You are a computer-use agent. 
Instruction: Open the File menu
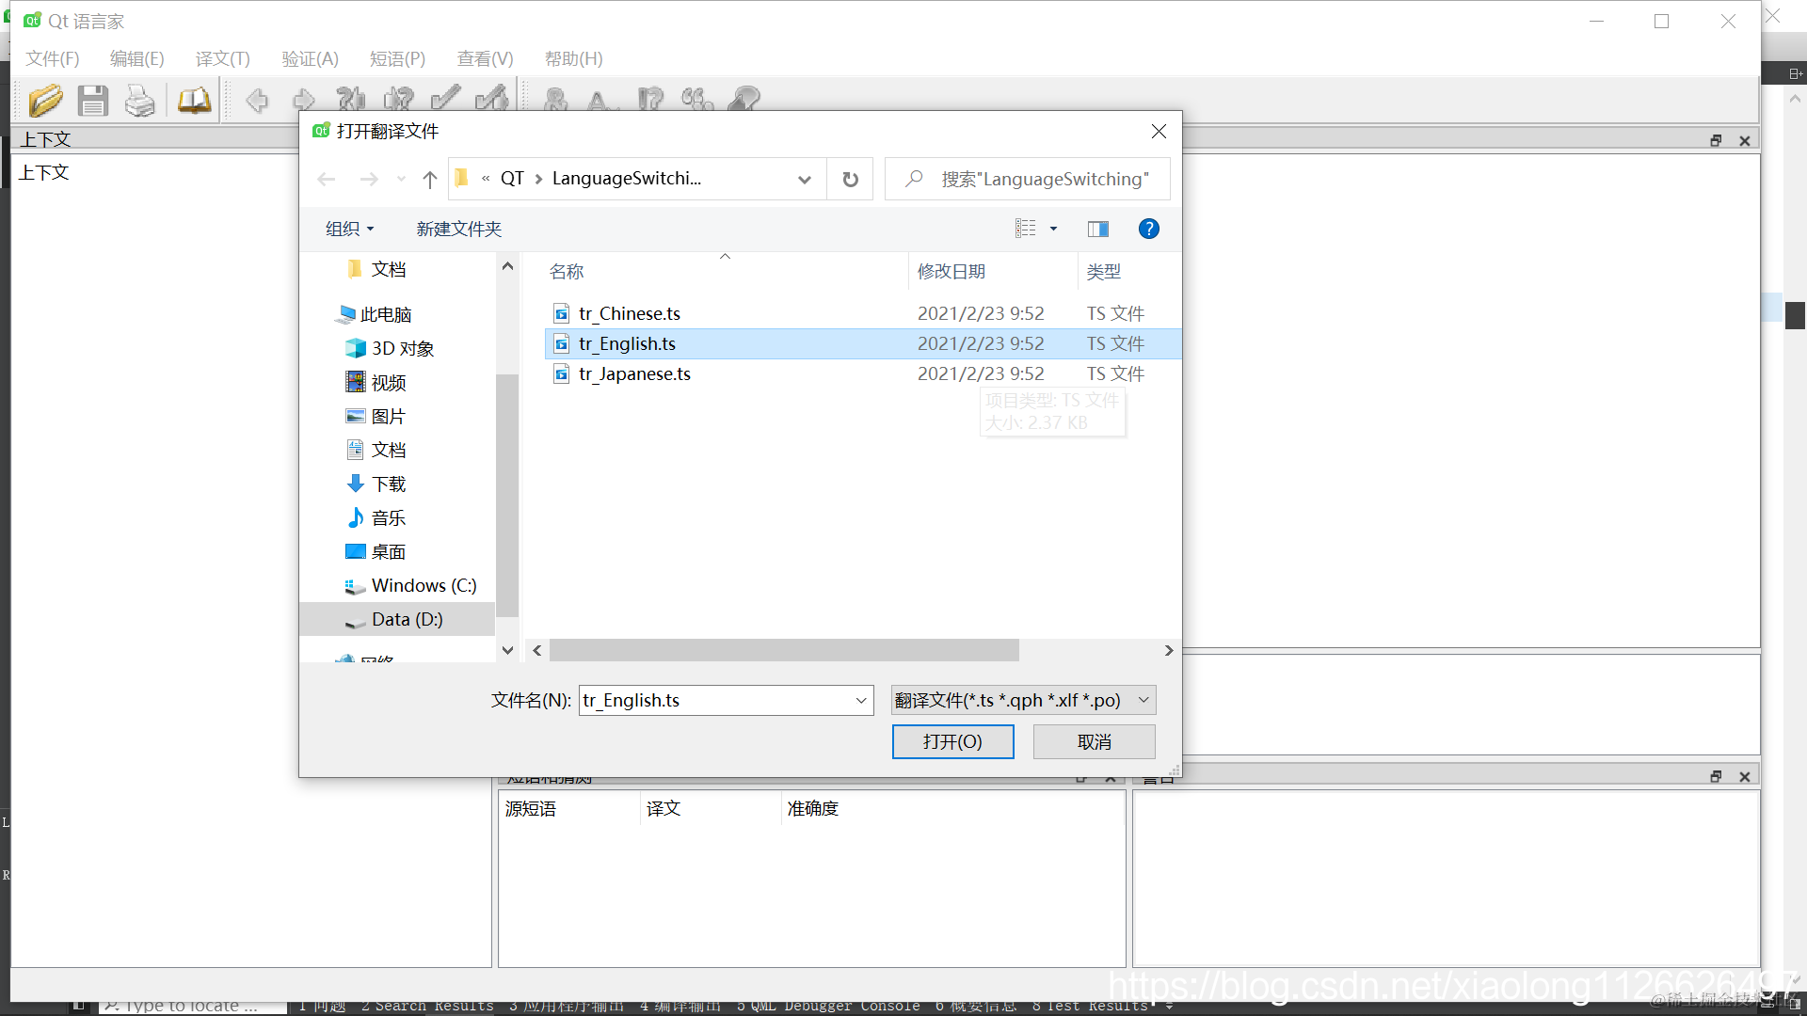point(53,58)
